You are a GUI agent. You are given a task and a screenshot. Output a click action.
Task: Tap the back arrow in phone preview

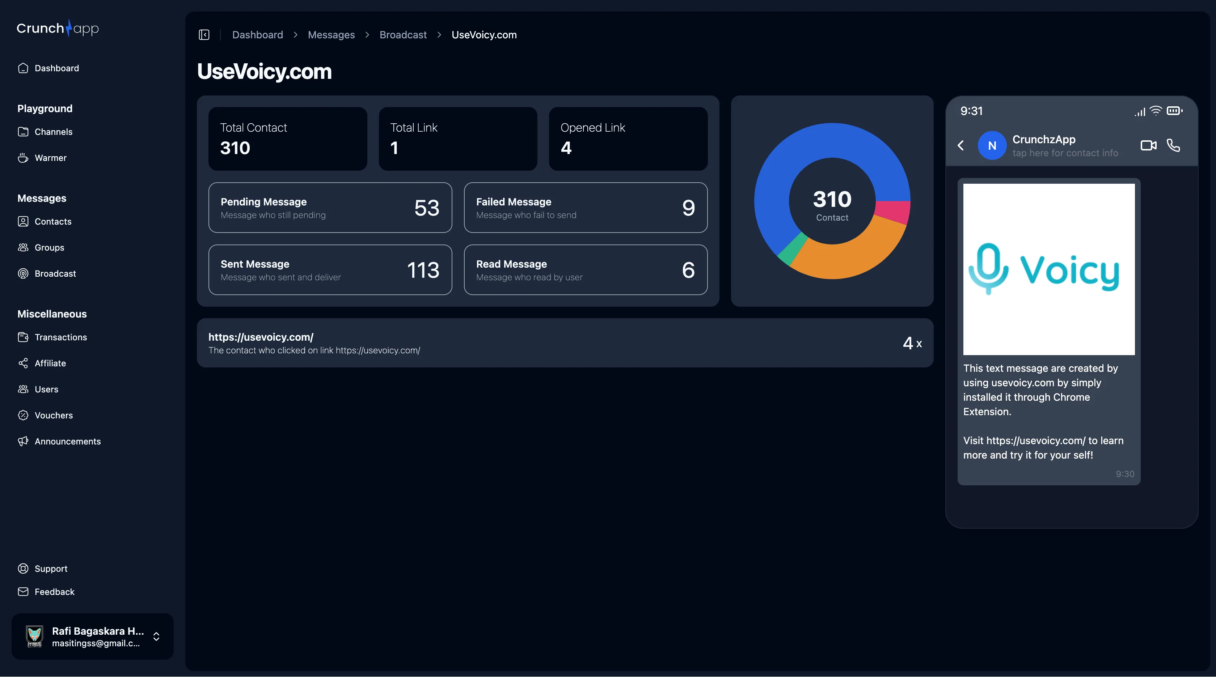(x=960, y=145)
